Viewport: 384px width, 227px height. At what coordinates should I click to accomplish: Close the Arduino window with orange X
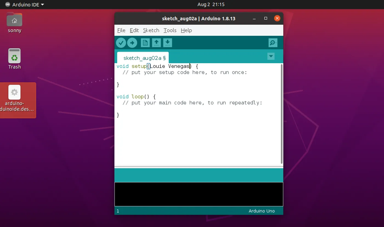click(x=277, y=18)
